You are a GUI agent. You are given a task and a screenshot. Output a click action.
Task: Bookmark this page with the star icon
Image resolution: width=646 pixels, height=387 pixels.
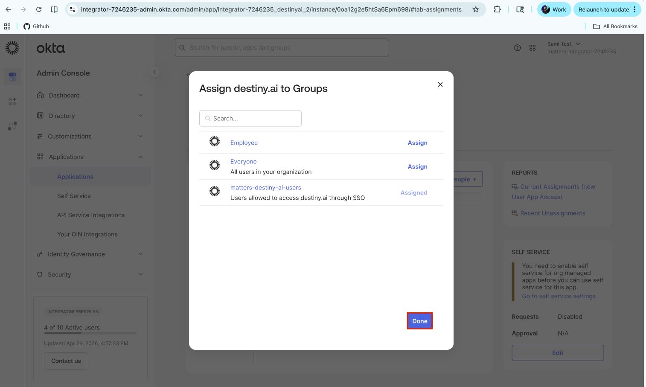476,9
